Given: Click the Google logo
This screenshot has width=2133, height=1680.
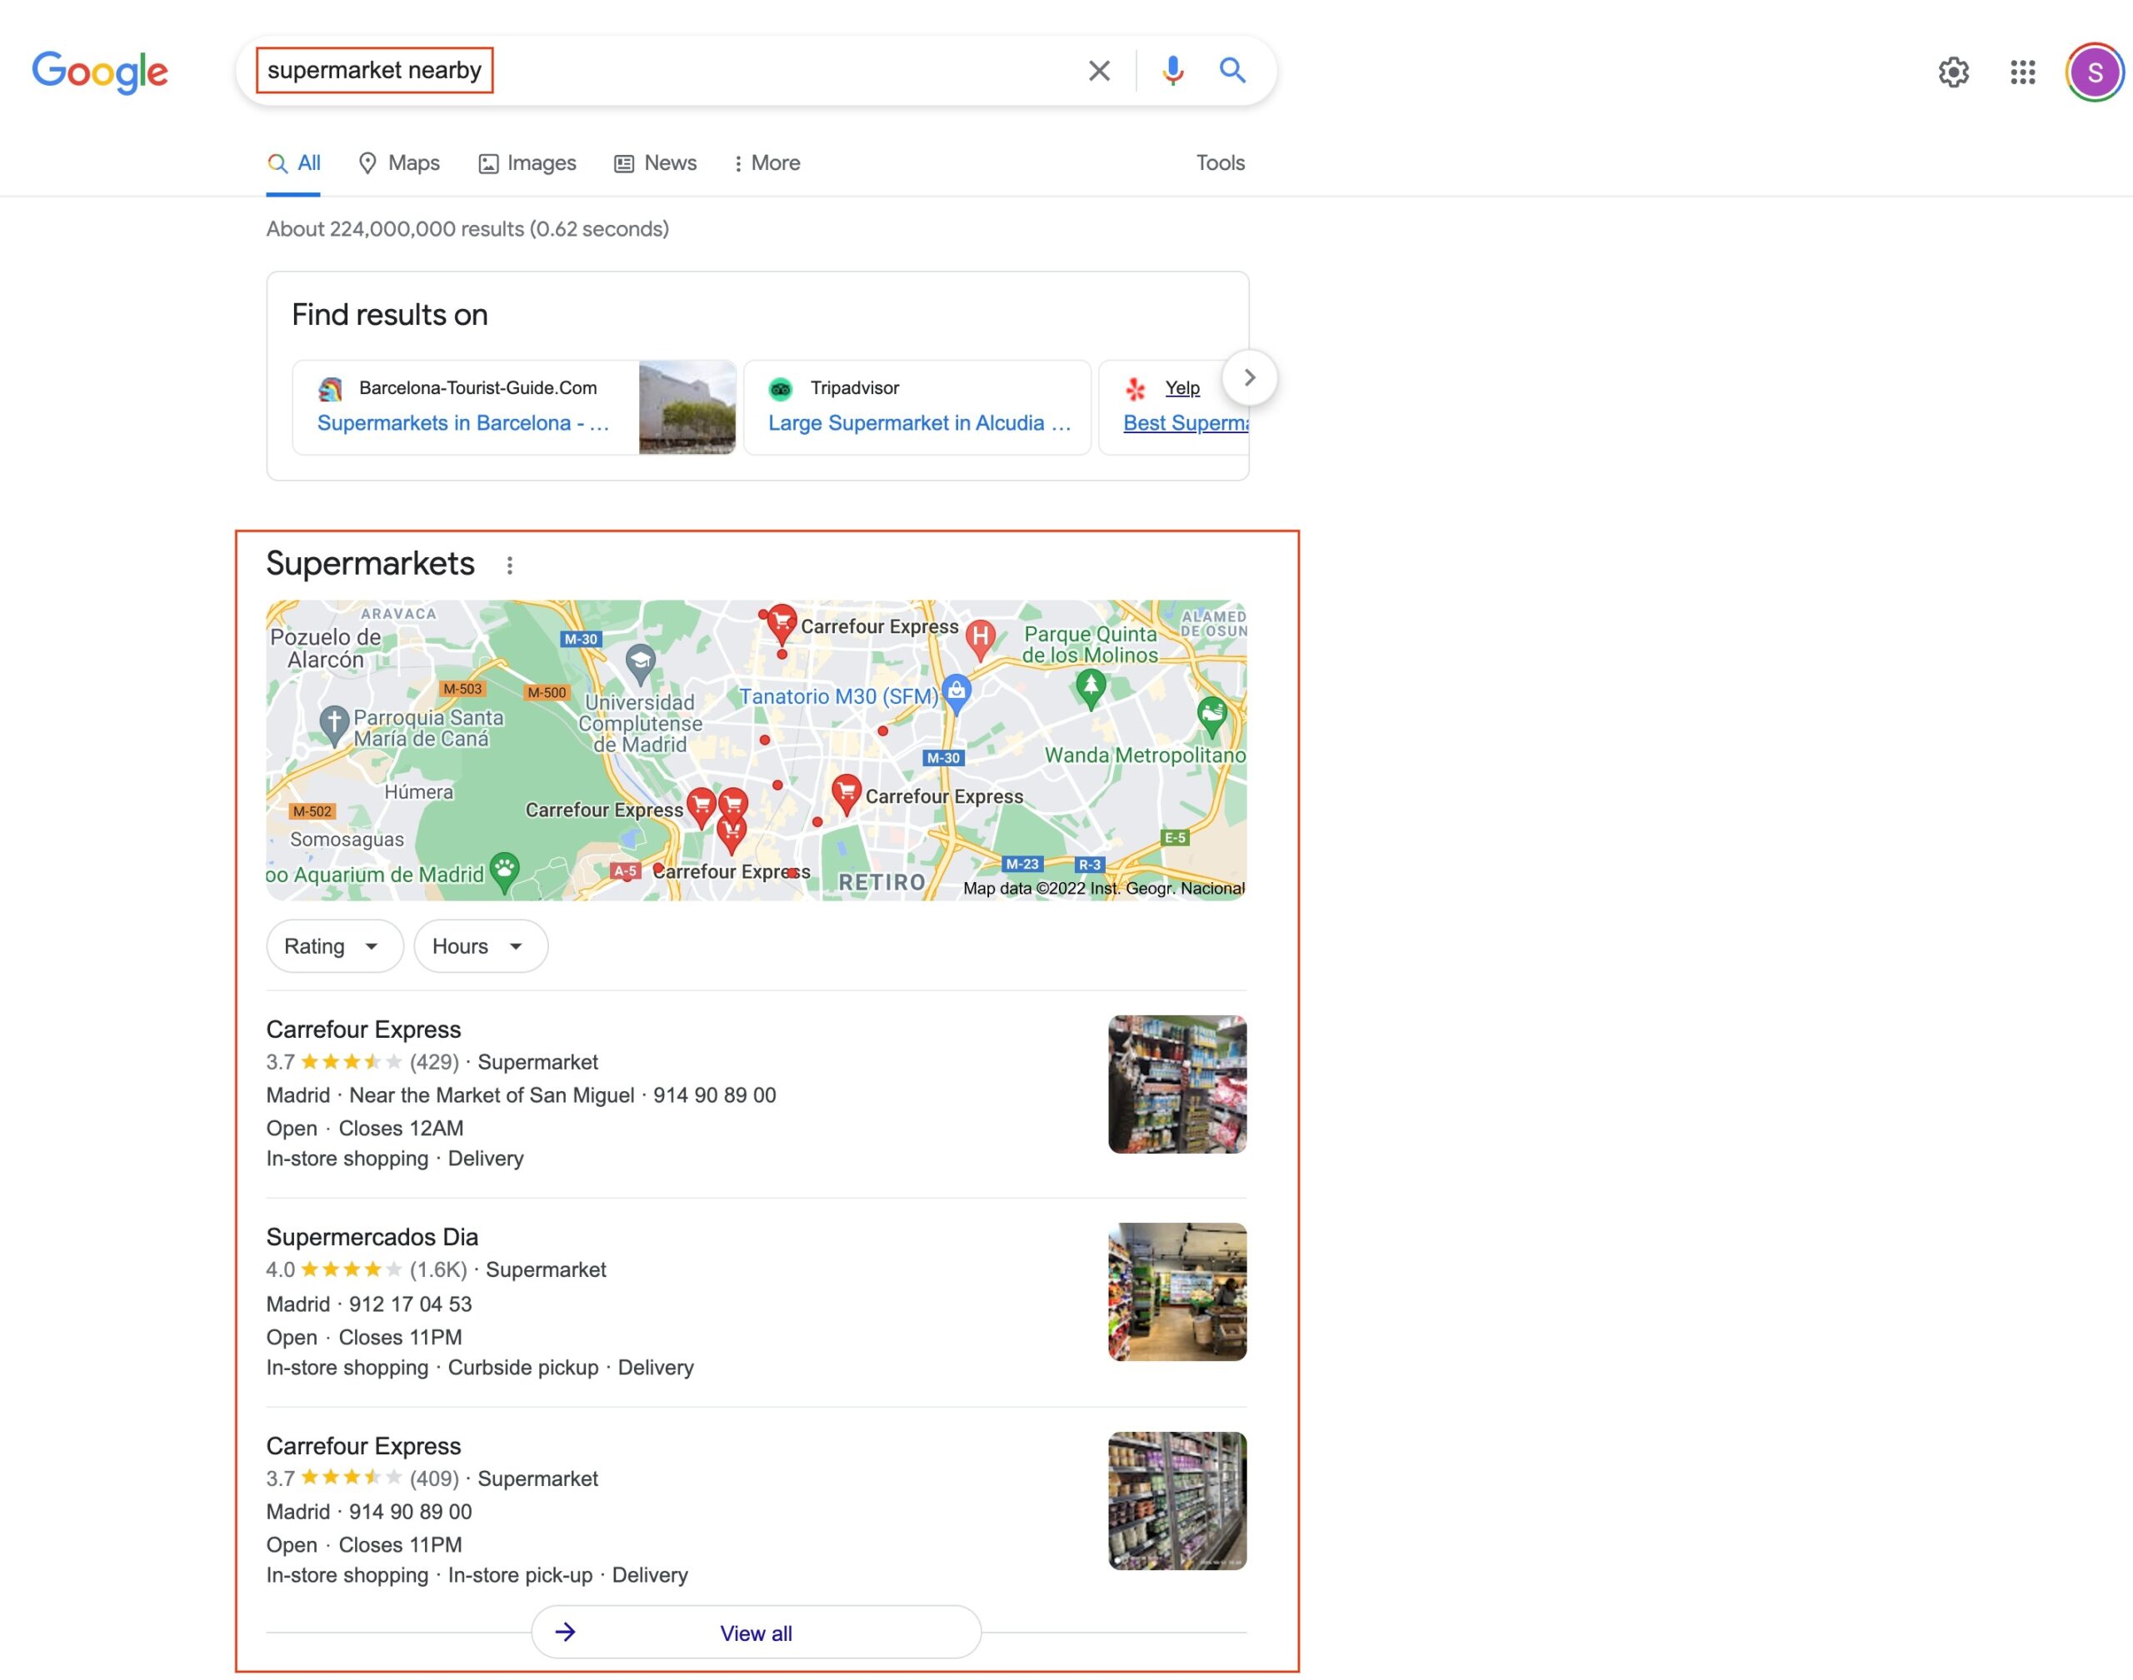Looking at the screenshot, I should (x=99, y=72).
